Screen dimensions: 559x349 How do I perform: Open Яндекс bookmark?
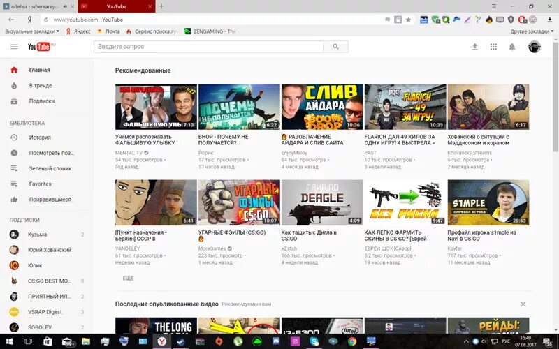point(78,31)
